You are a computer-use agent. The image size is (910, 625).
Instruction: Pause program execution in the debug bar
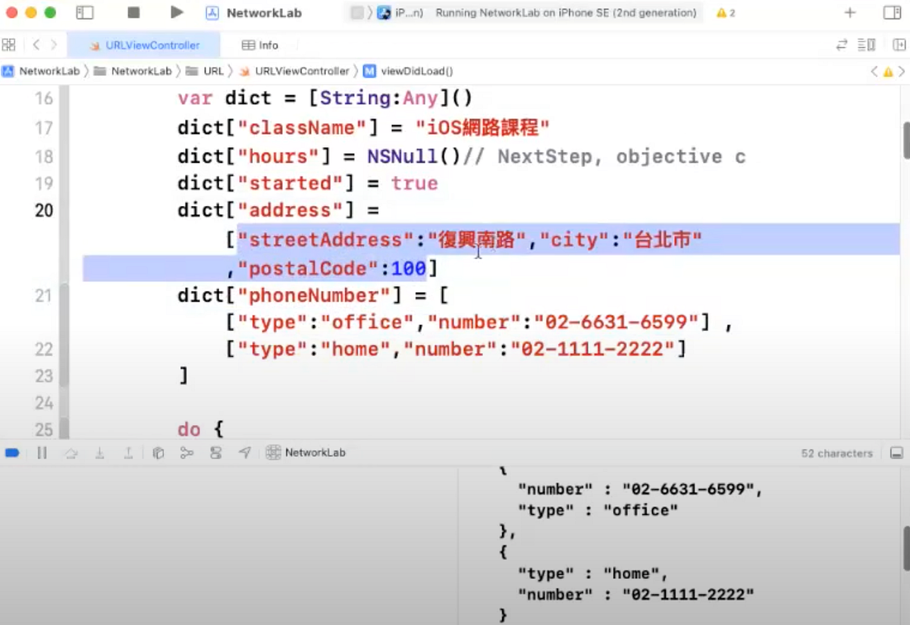tap(42, 452)
